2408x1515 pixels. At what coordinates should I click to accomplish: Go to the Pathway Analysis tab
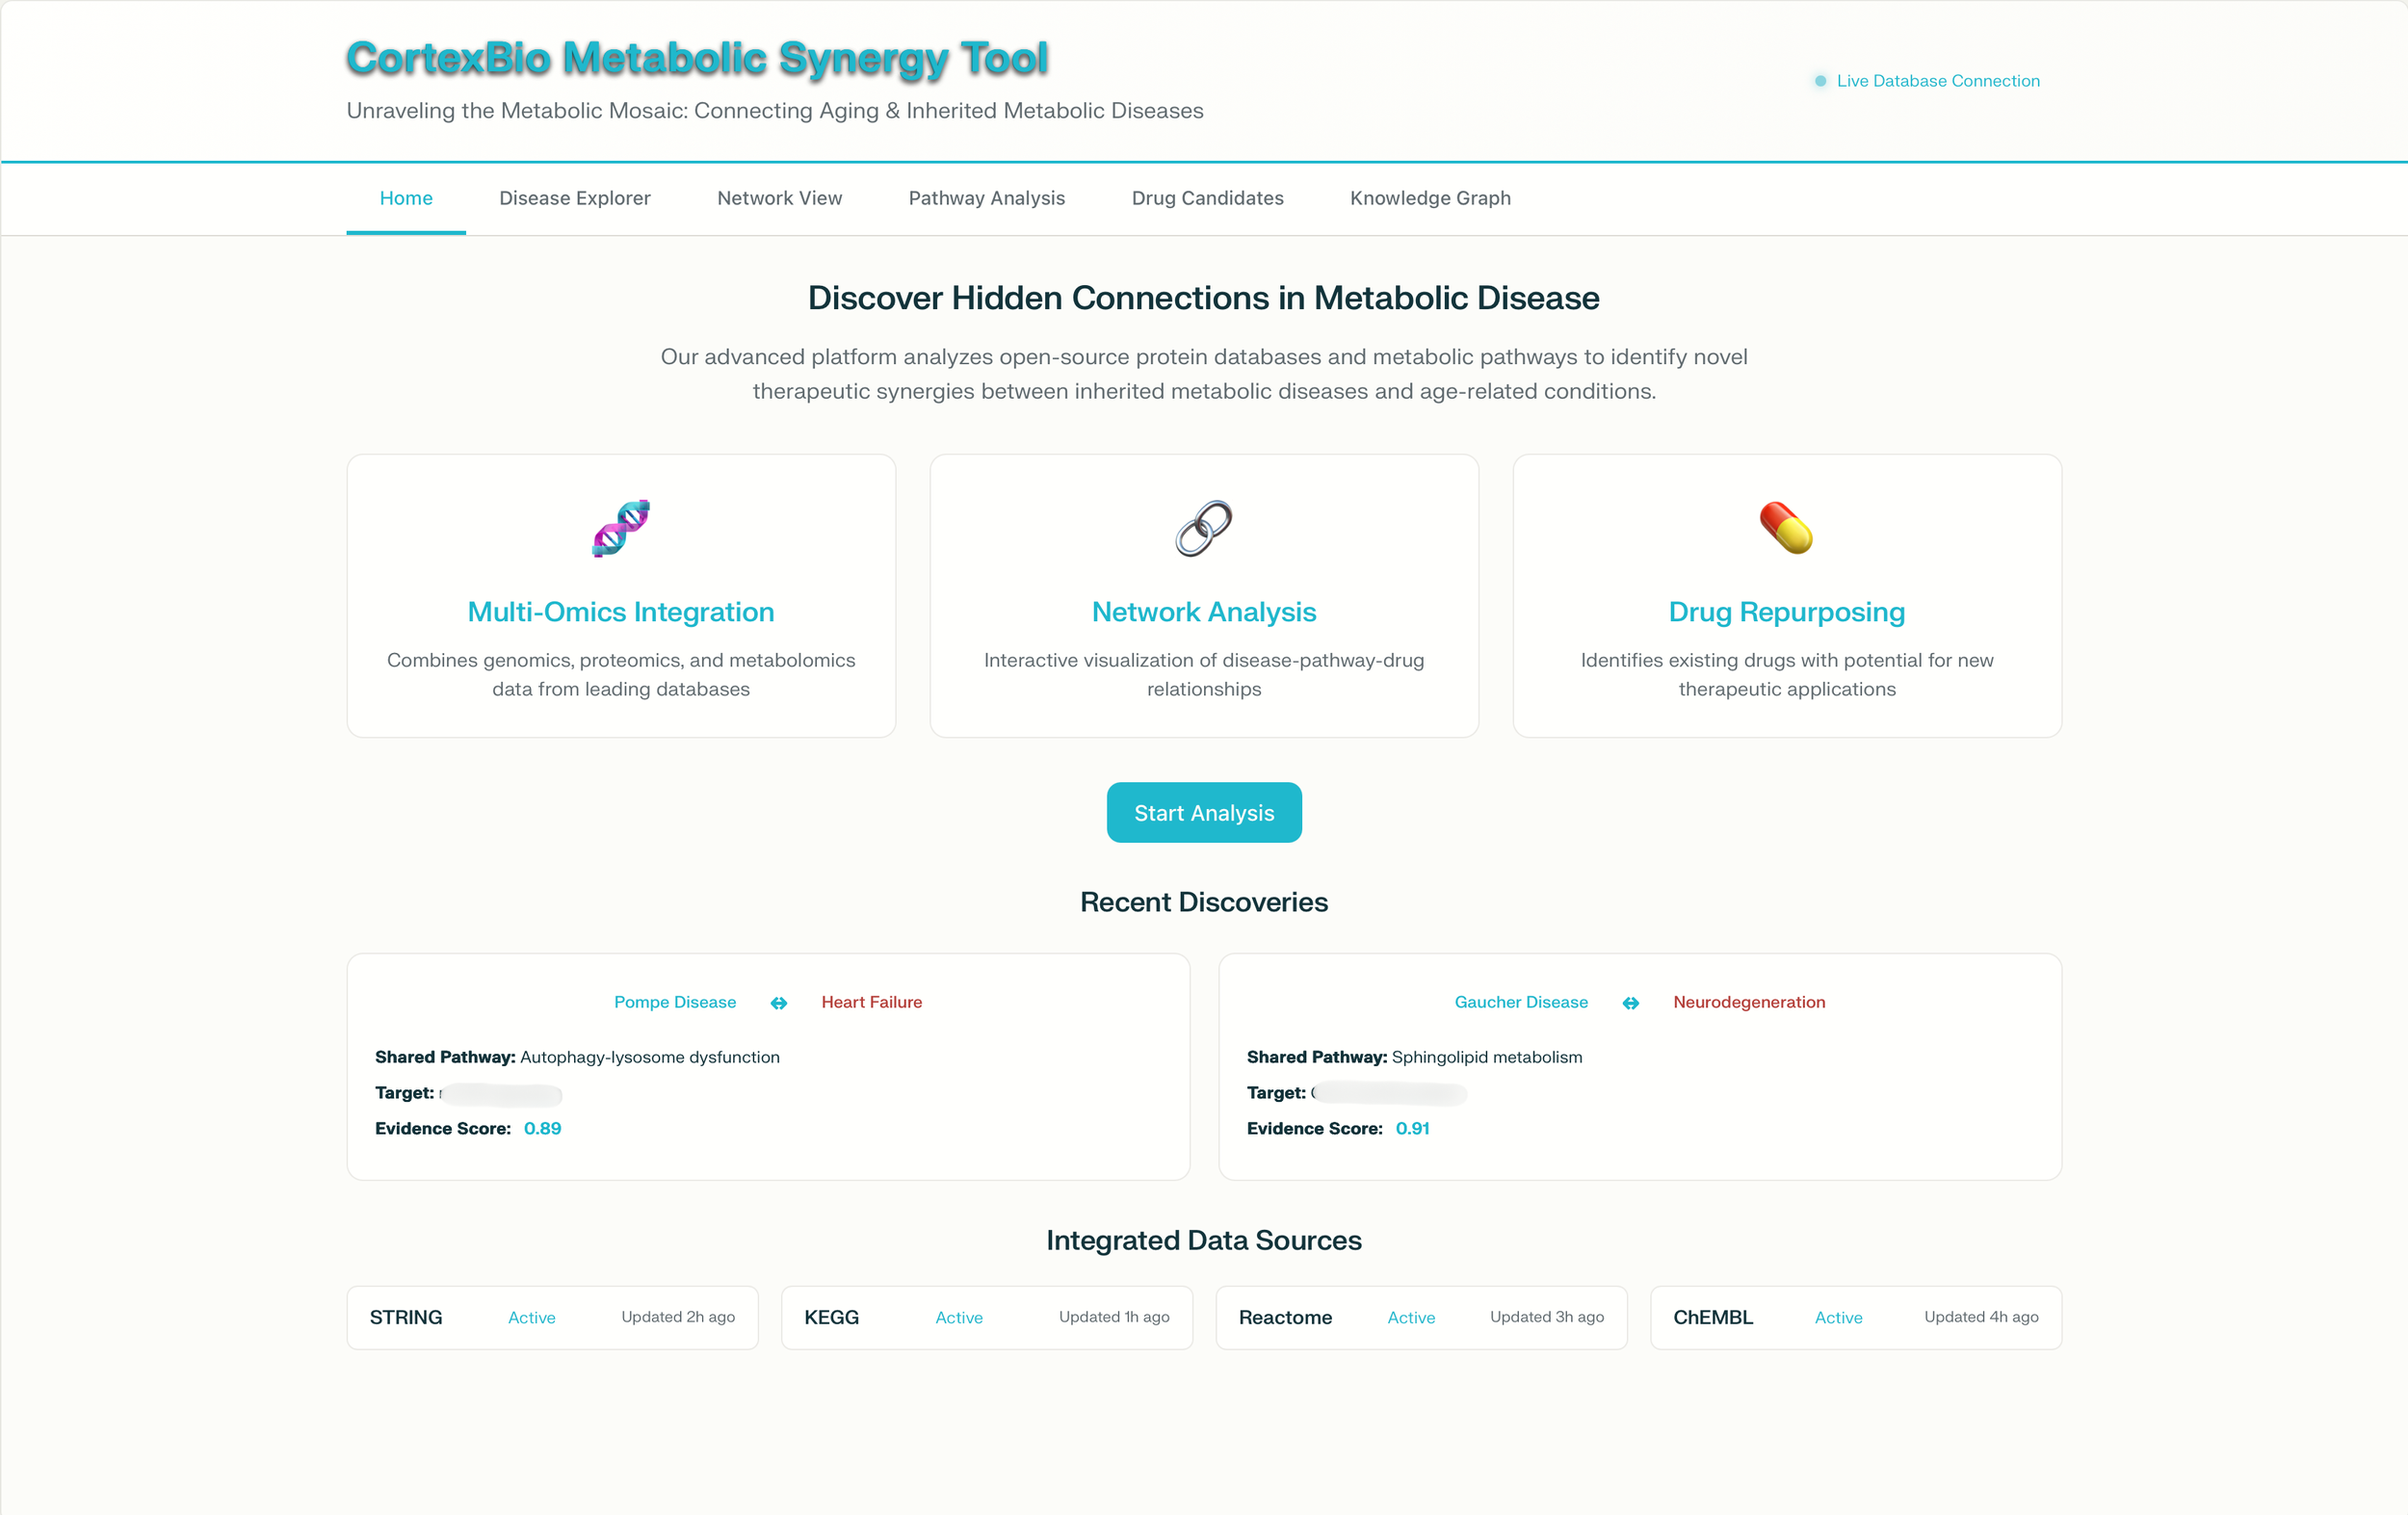point(986,198)
